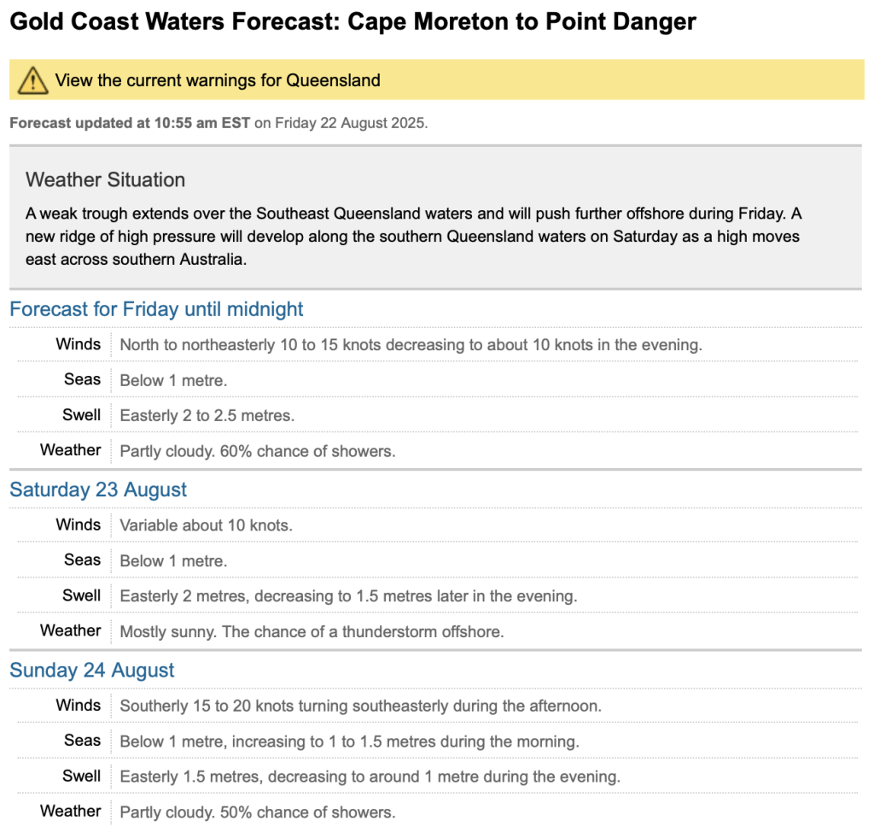The height and width of the screenshot is (838, 874).
Task: Click the Swell label under Sunday 24 August
Action: (82, 776)
